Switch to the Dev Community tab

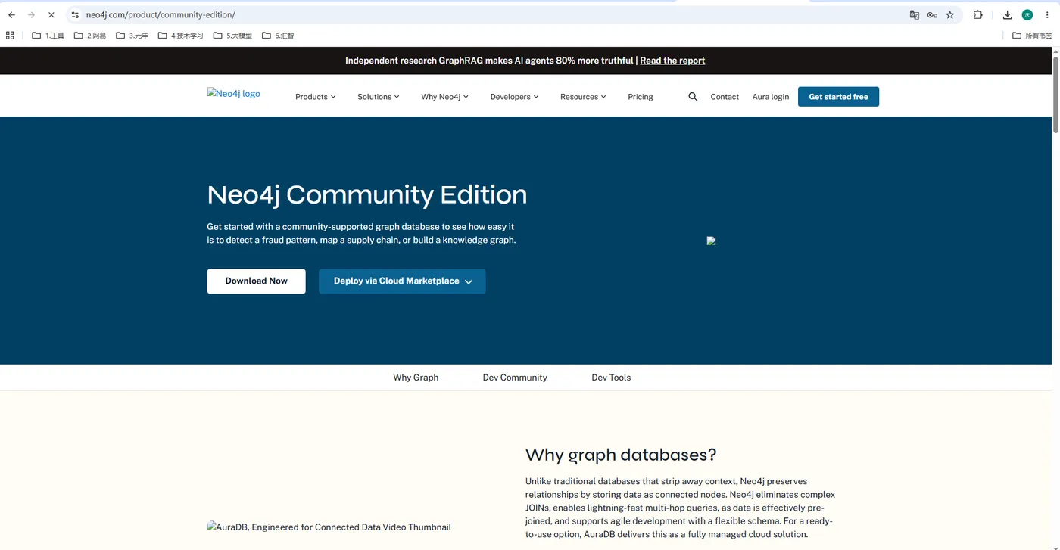click(515, 378)
